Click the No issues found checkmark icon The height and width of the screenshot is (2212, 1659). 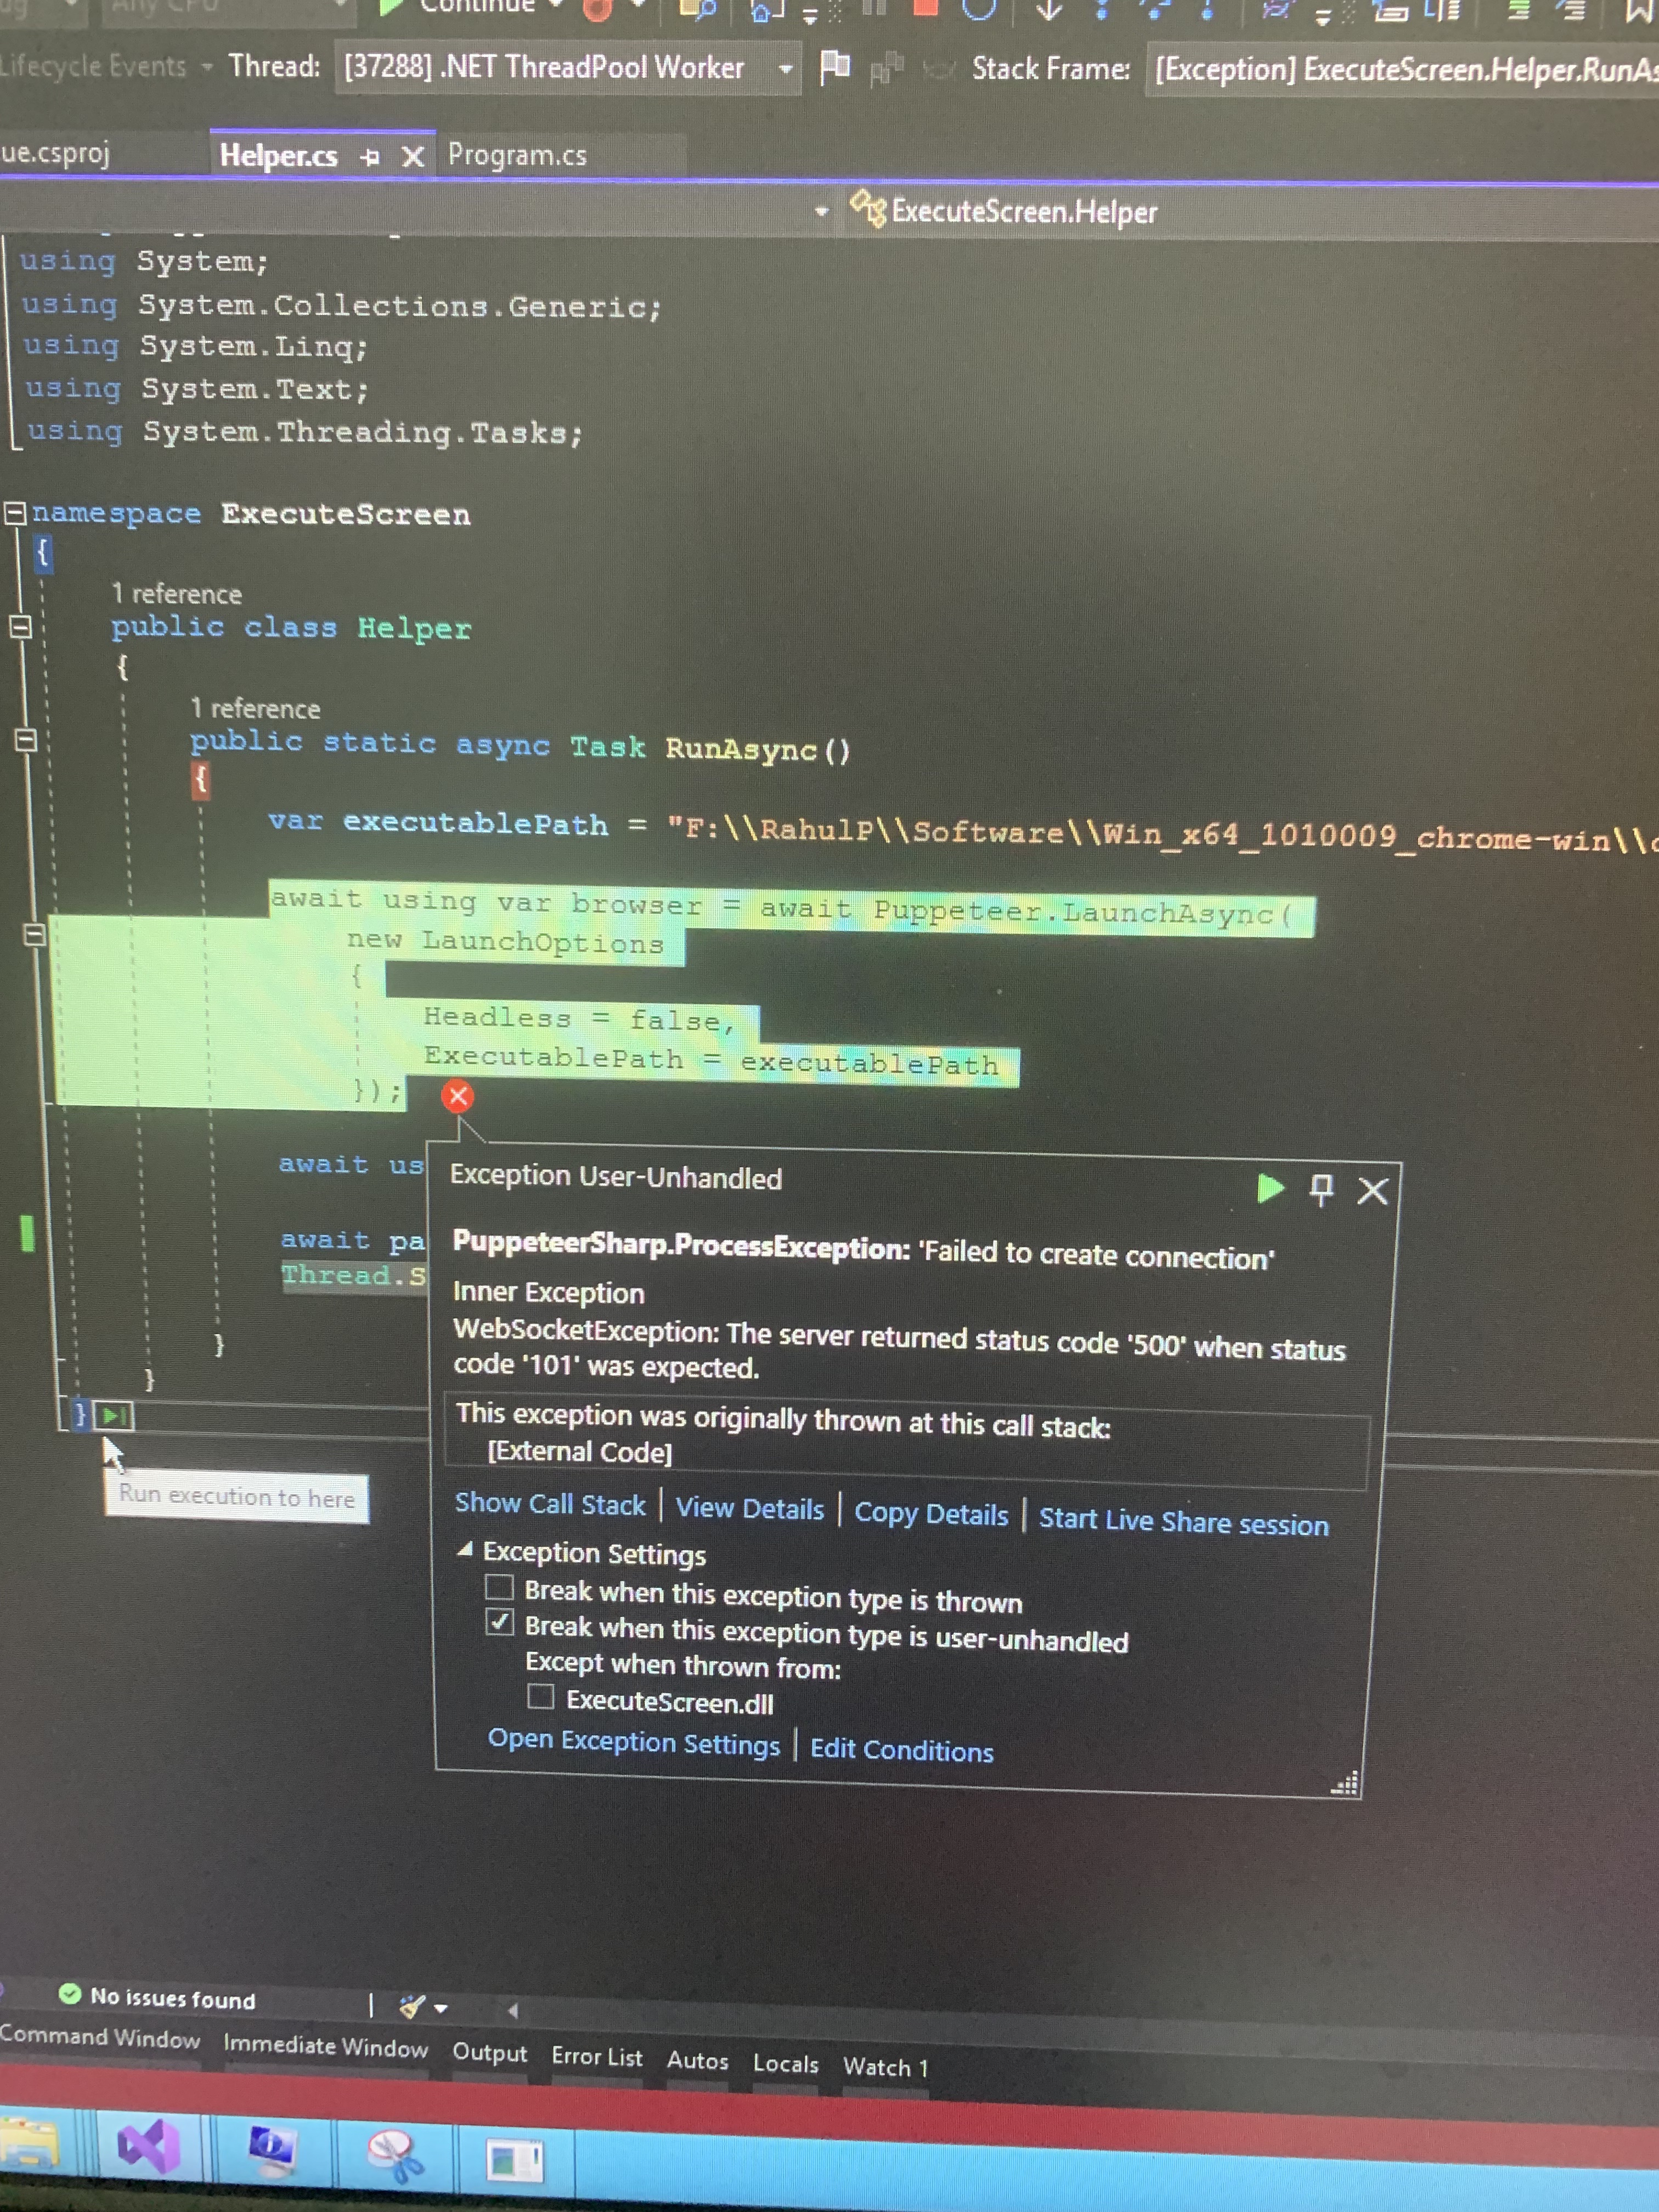(69, 1994)
